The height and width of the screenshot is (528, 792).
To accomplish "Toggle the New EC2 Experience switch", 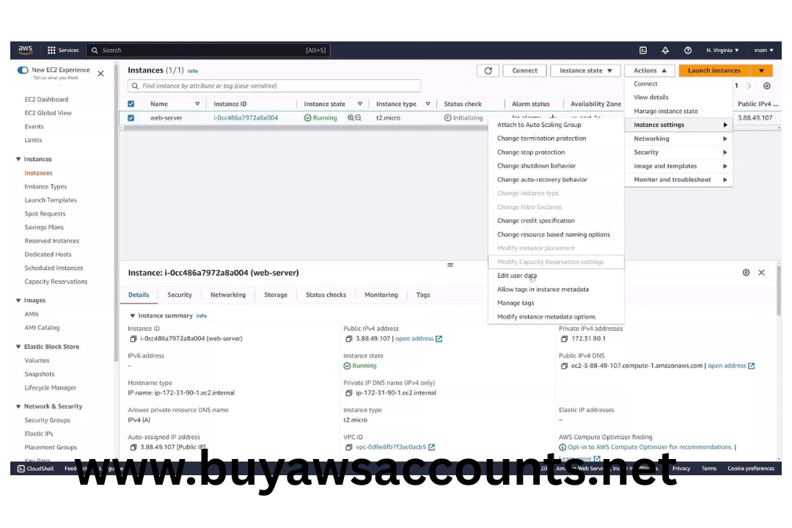I will [23, 70].
